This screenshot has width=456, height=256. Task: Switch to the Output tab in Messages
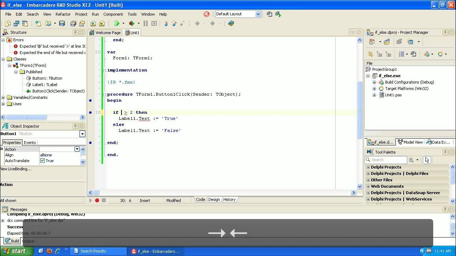28,241
